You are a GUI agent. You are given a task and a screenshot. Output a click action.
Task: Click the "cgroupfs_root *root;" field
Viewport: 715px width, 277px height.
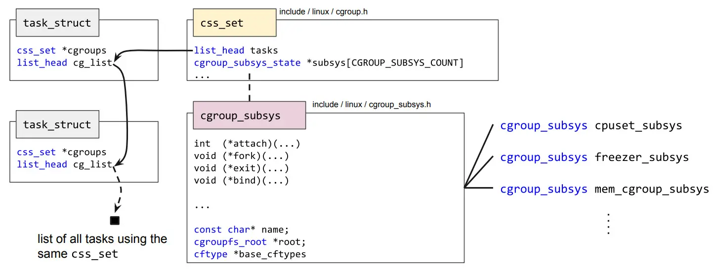click(x=250, y=242)
